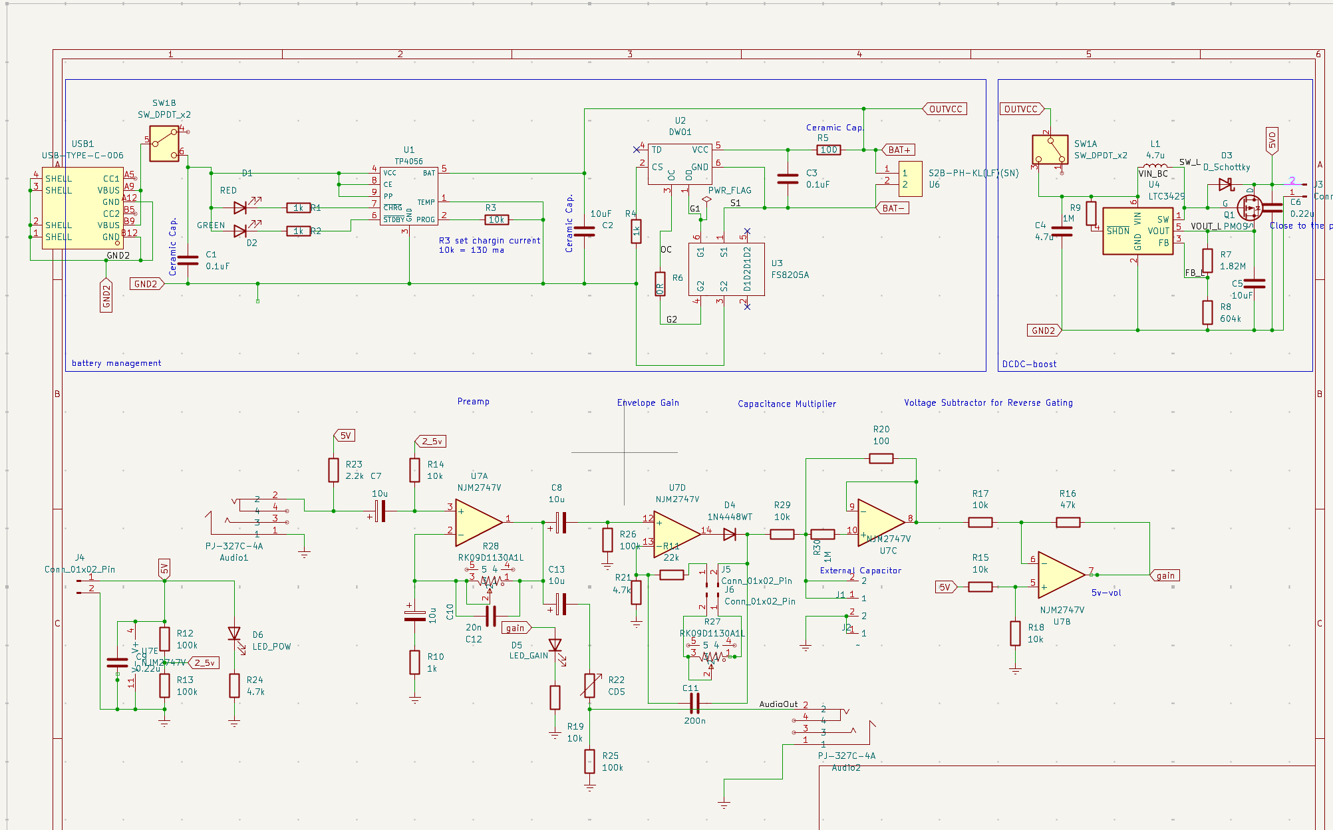The image size is (1333, 830).
Task: Click the red charging LED D1
Action: coord(241,207)
